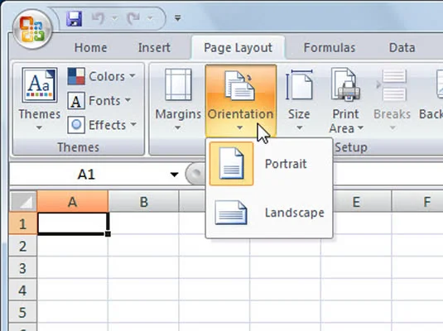Click the Undo arrow icon

pos(98,19)
